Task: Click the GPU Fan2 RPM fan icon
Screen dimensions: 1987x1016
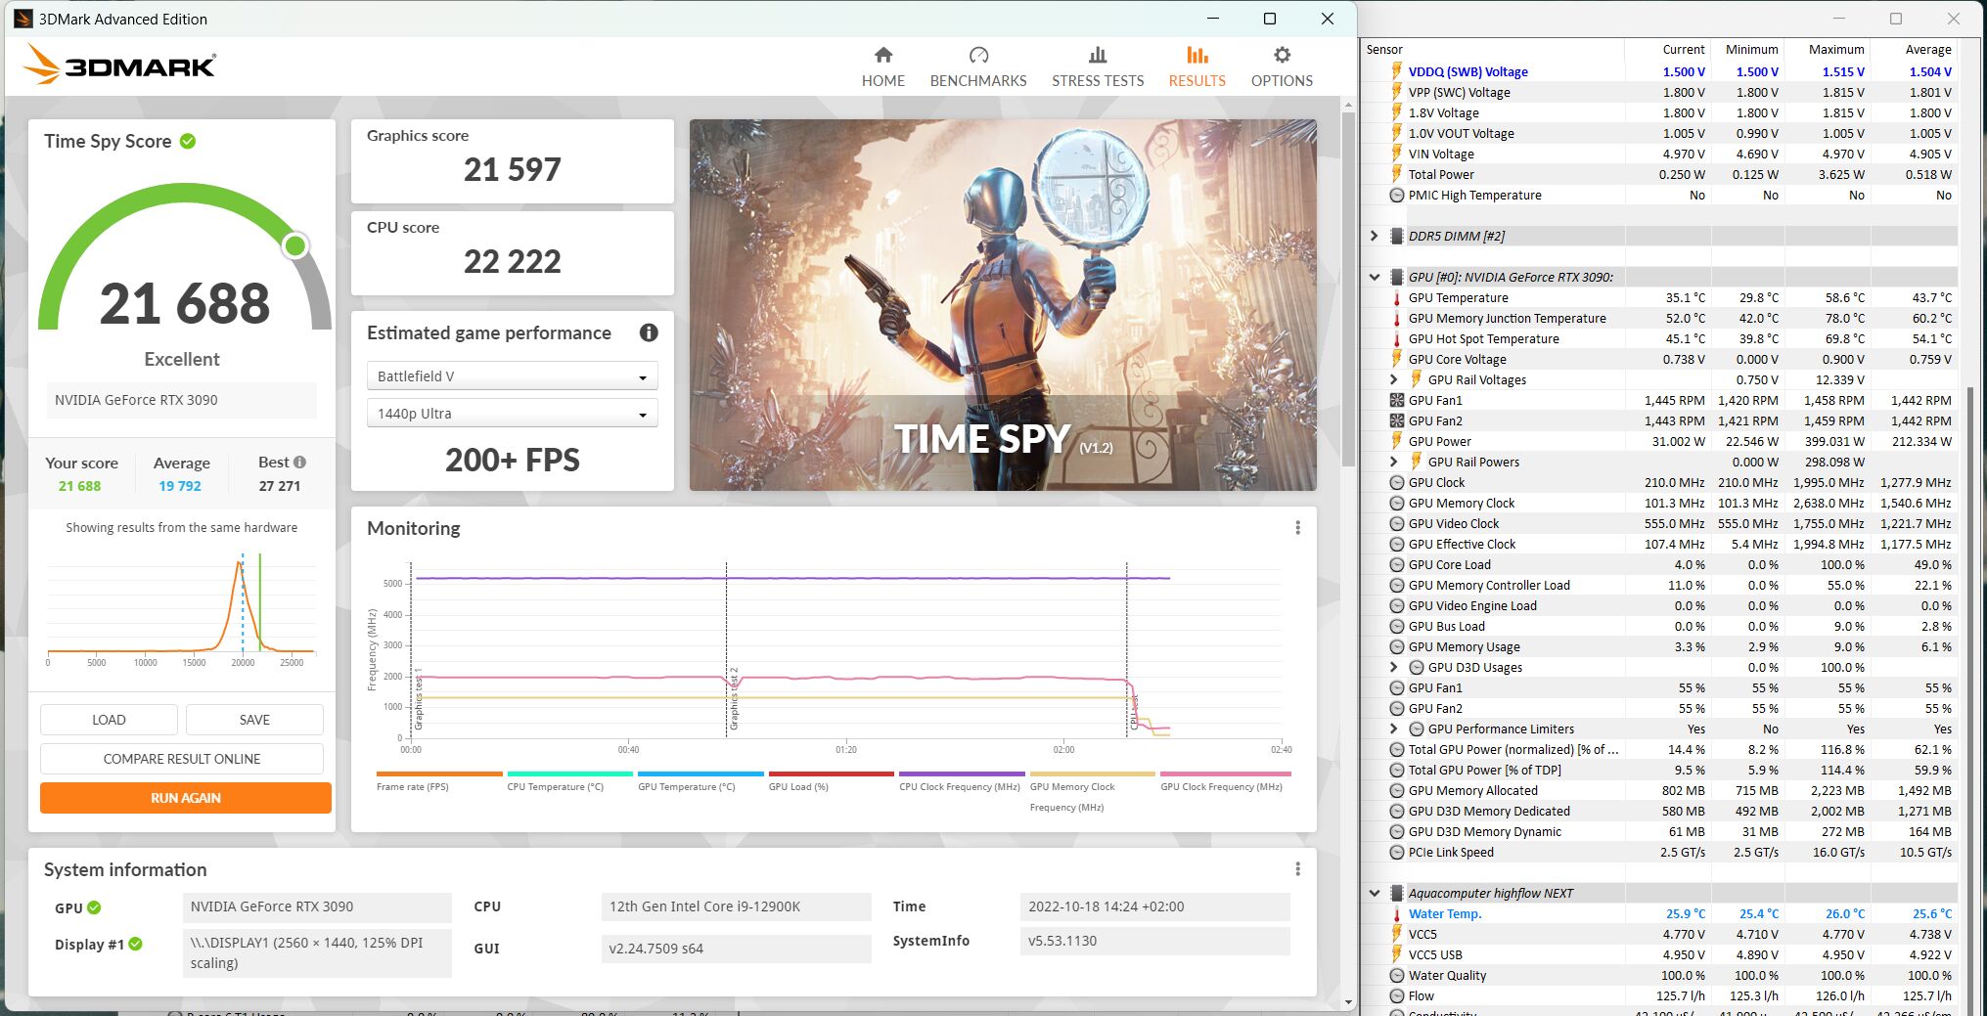Action: pyautogui.click(x=1397, y=420)
